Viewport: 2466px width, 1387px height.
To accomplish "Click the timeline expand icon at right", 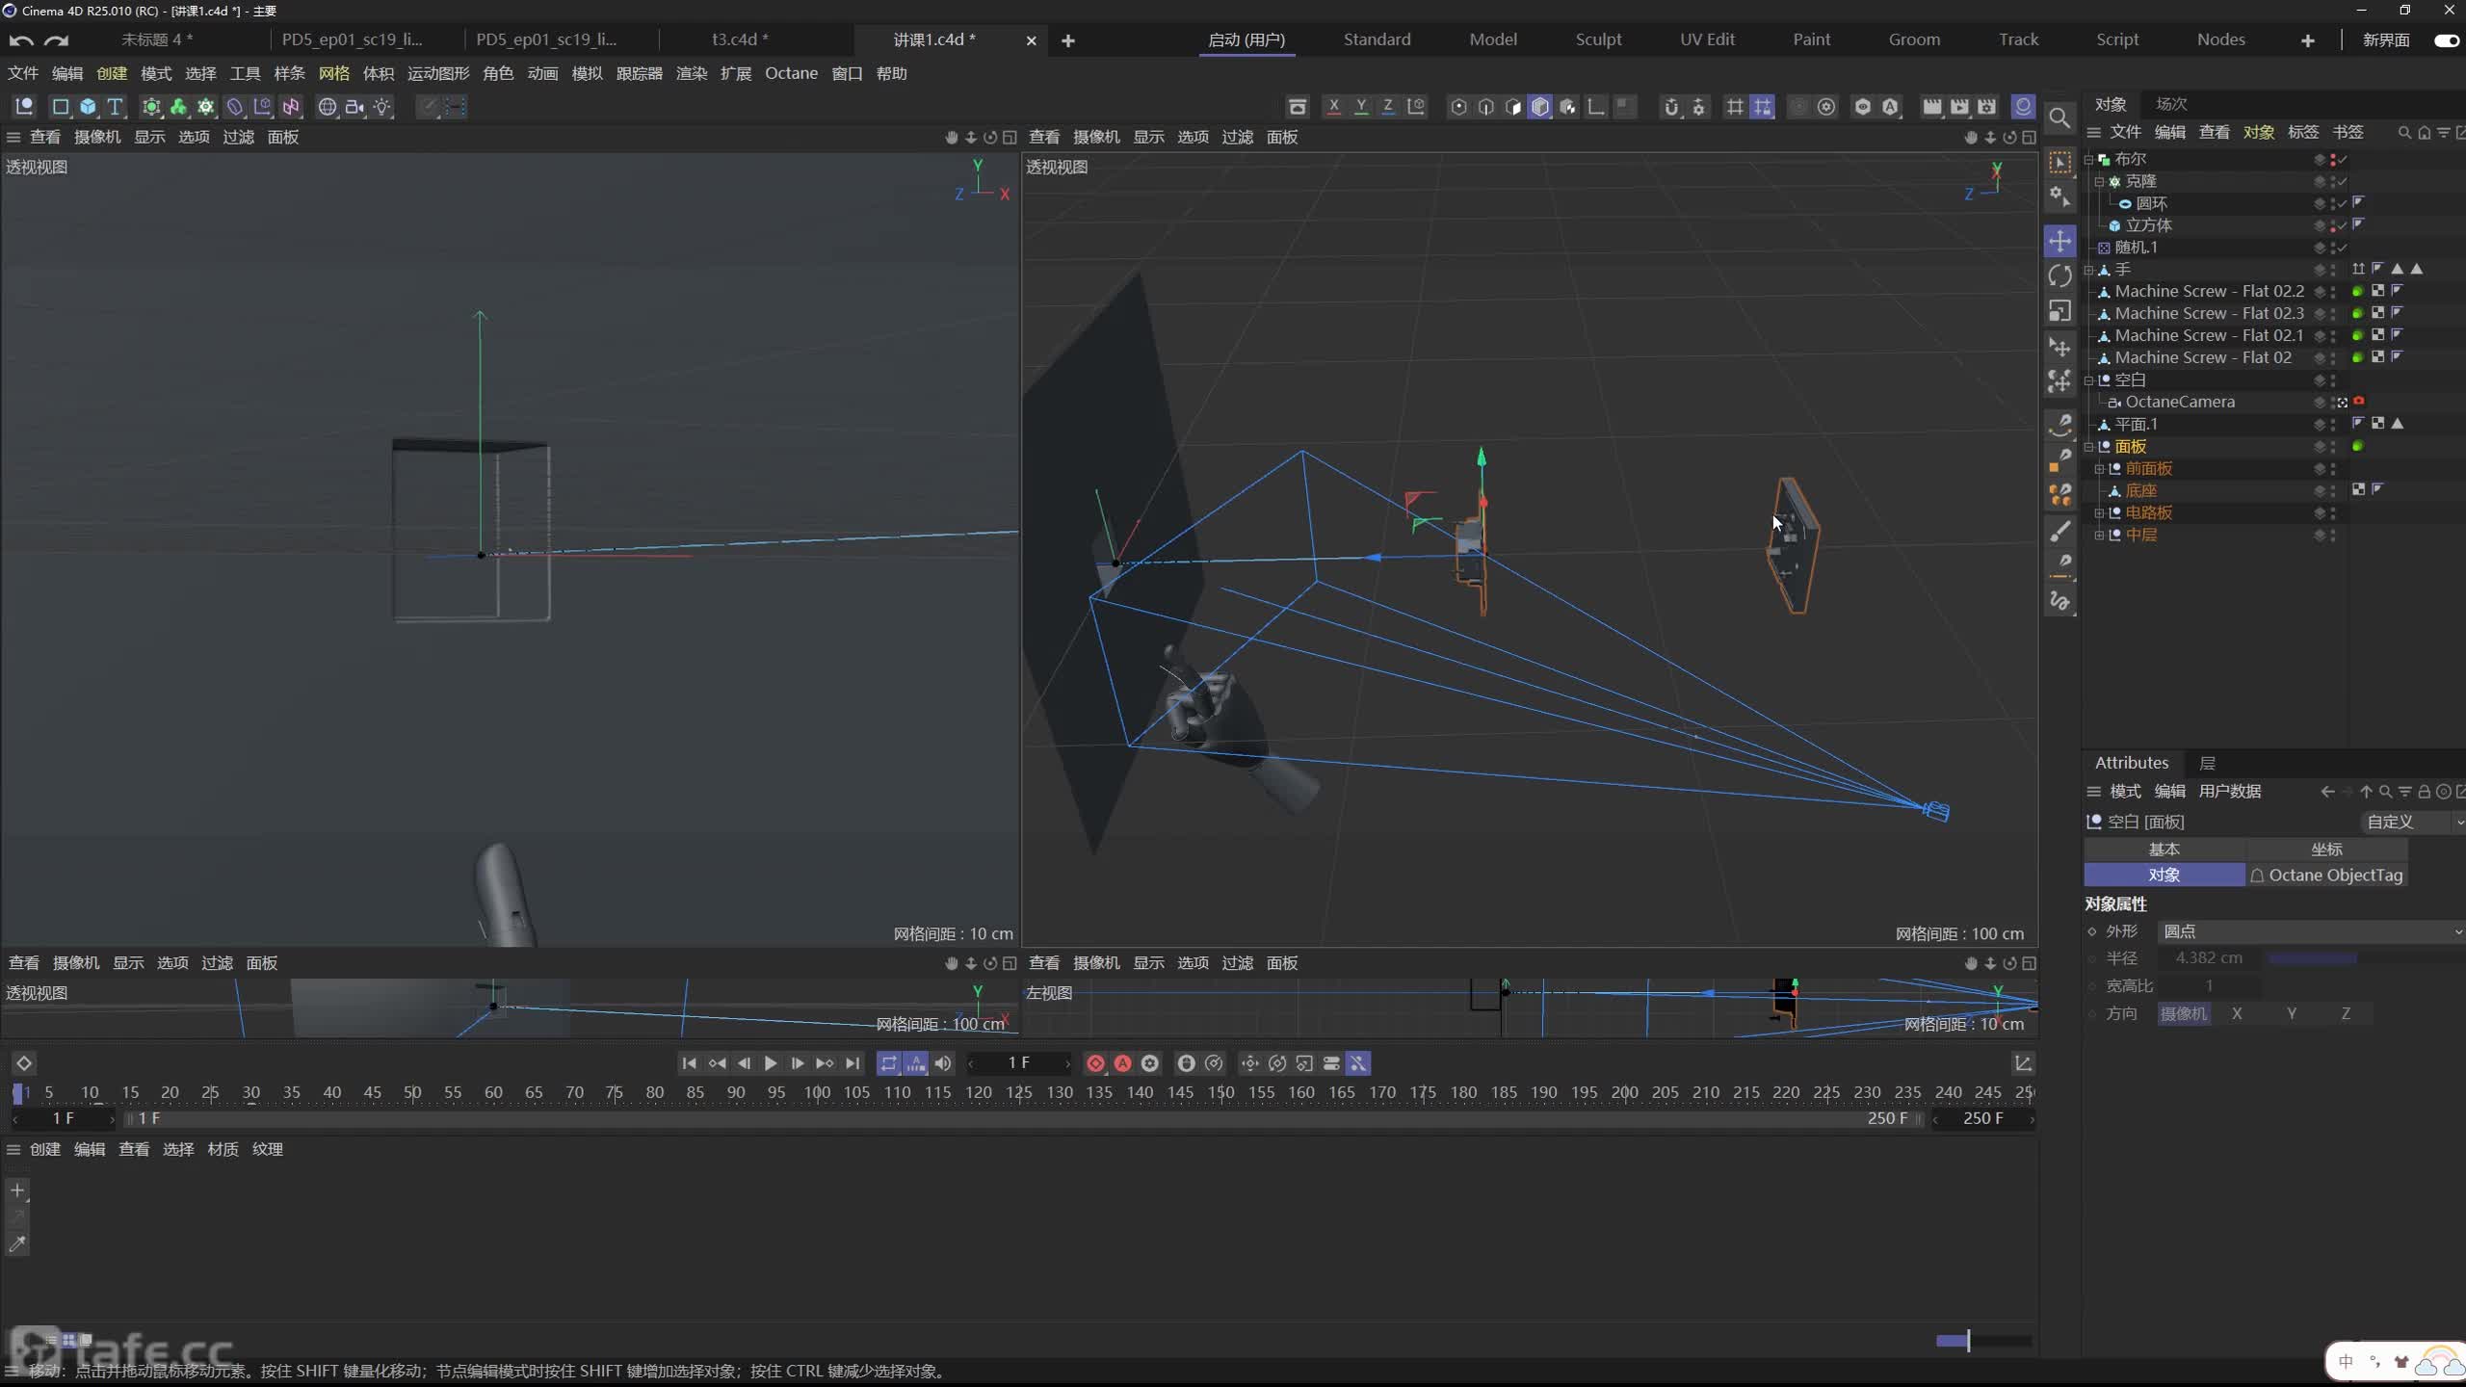I will 2023,1063.
